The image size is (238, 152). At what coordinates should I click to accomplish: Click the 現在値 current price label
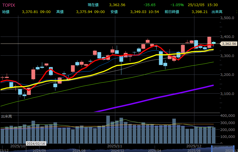click(x=93, y=5)
